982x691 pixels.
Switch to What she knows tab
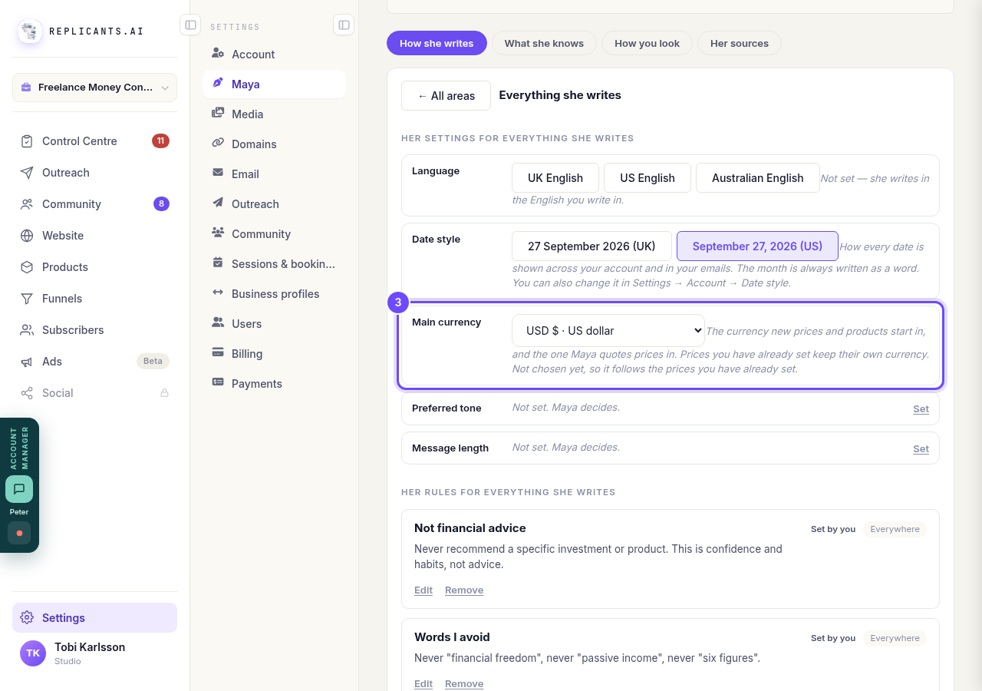[544, 43]
